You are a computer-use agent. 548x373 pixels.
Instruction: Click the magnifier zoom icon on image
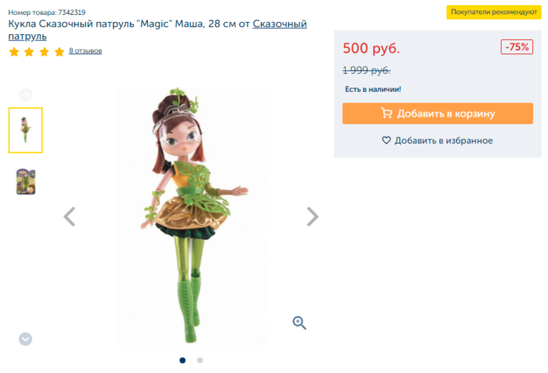[300, 322]
